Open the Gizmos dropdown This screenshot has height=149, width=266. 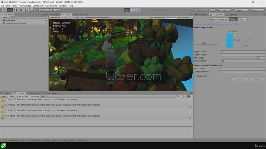tap(187, 17)
